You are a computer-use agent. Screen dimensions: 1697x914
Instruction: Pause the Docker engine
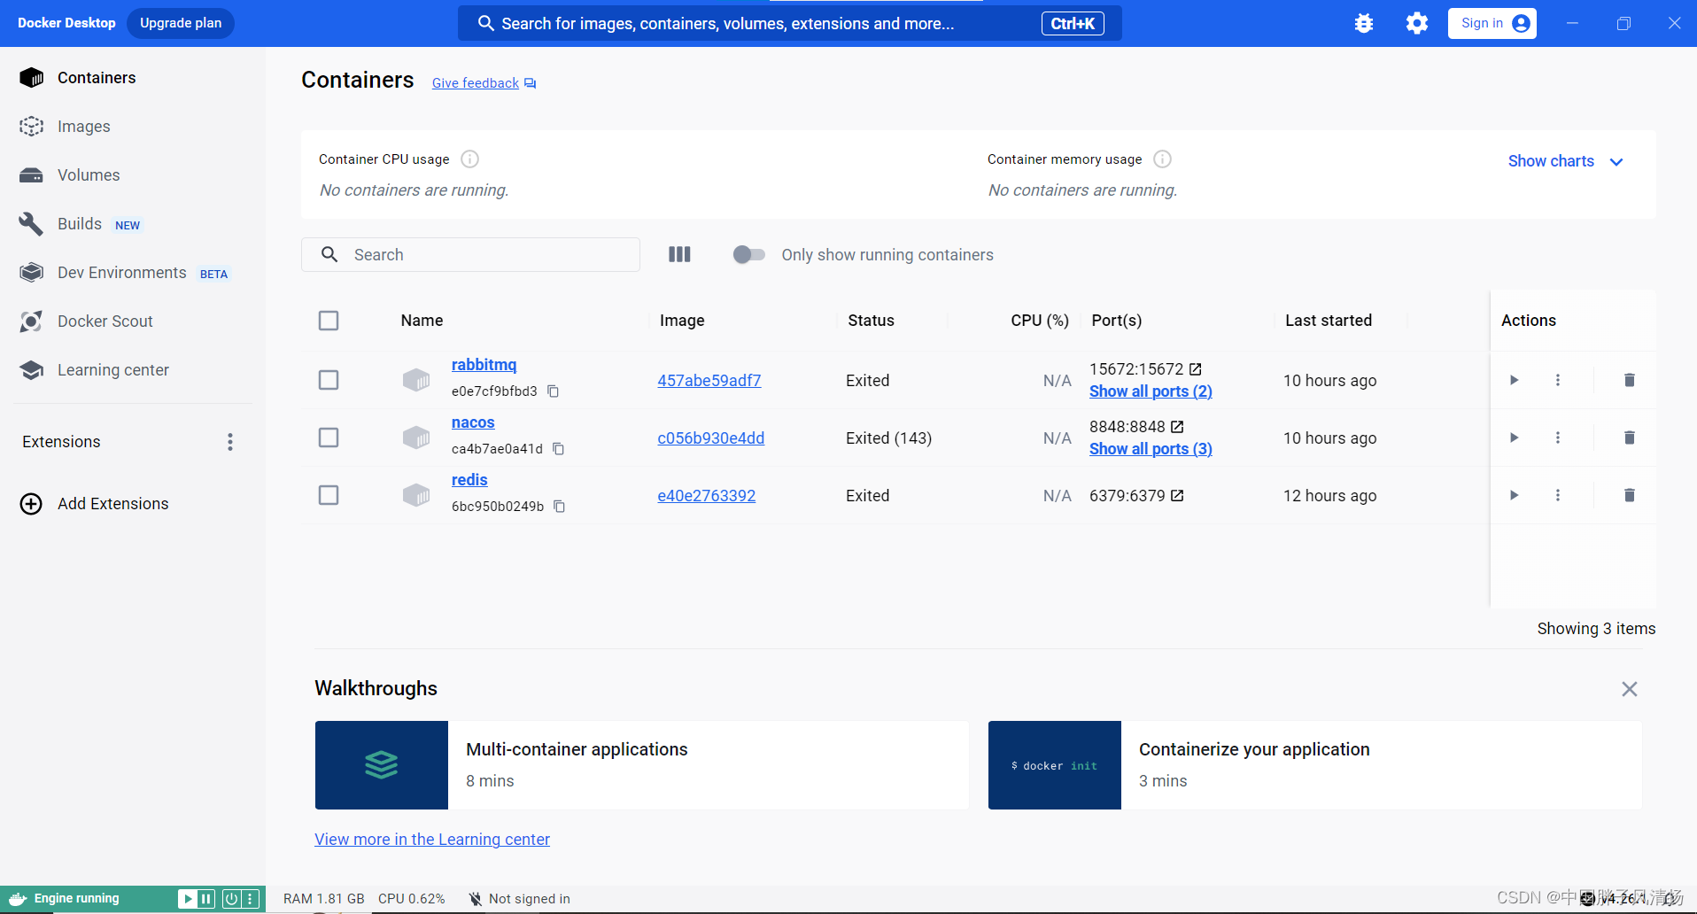[x=206, y=899]
